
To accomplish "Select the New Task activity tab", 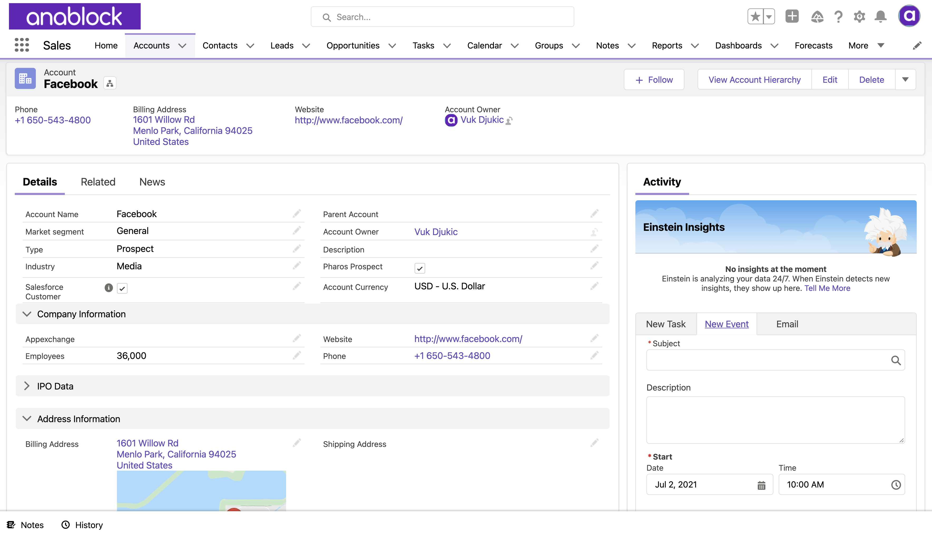I will pos(666,324).
